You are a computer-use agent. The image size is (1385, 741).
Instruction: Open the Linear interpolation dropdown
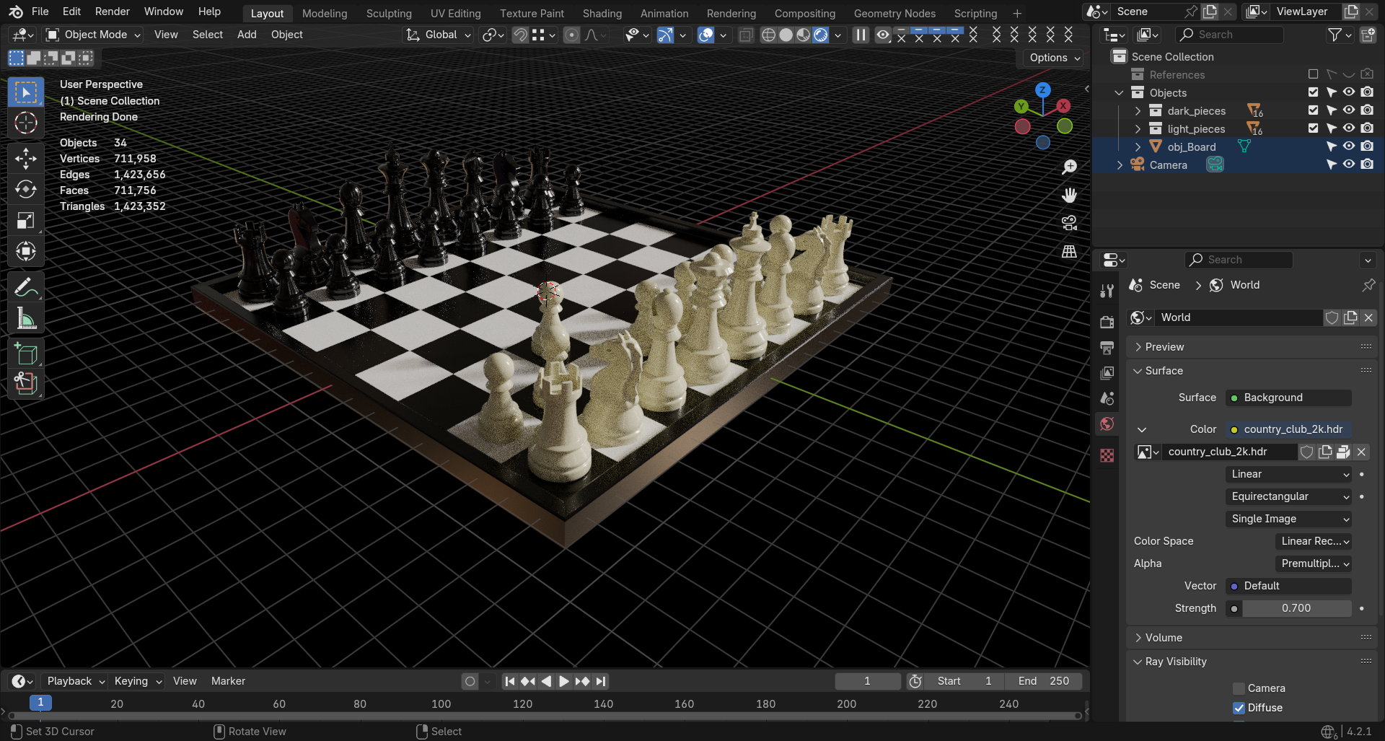1288,474
